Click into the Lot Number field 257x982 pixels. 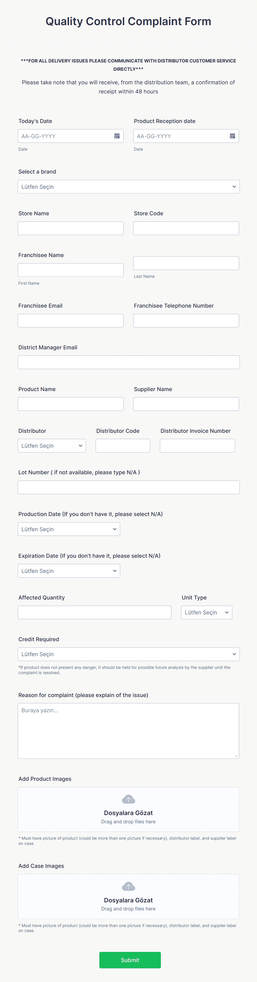pos(128,487)
